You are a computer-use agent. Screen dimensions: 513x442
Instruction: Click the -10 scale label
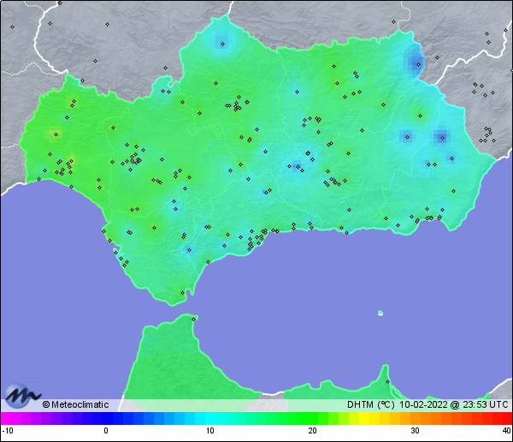click(8, 431)
